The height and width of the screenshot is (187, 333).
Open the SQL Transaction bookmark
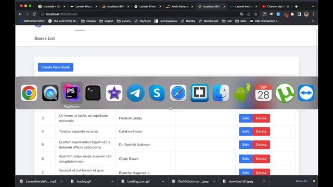tap(264, 21)
